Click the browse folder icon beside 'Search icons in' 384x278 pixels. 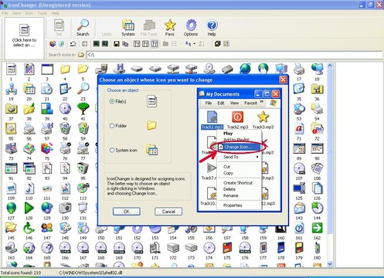coord(81,55)
